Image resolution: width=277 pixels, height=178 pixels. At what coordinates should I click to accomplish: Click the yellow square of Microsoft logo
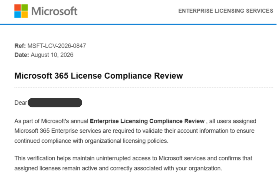[25, 15]
